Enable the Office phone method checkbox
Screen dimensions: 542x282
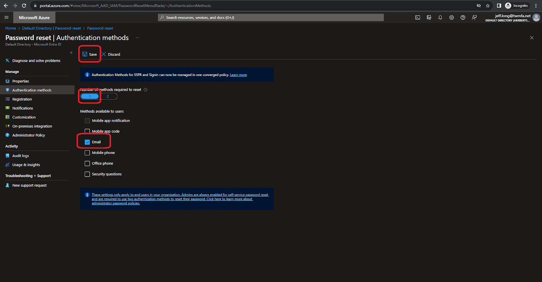[87, 163]
